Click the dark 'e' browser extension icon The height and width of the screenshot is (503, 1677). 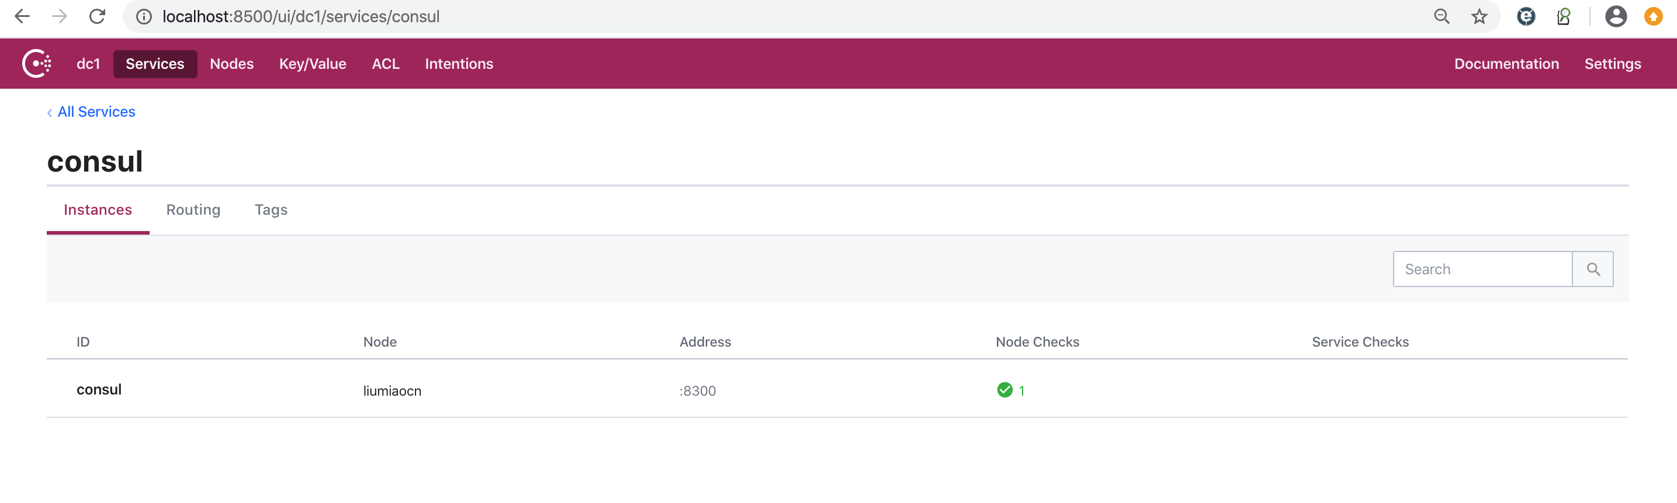(x=1526, y=16)
